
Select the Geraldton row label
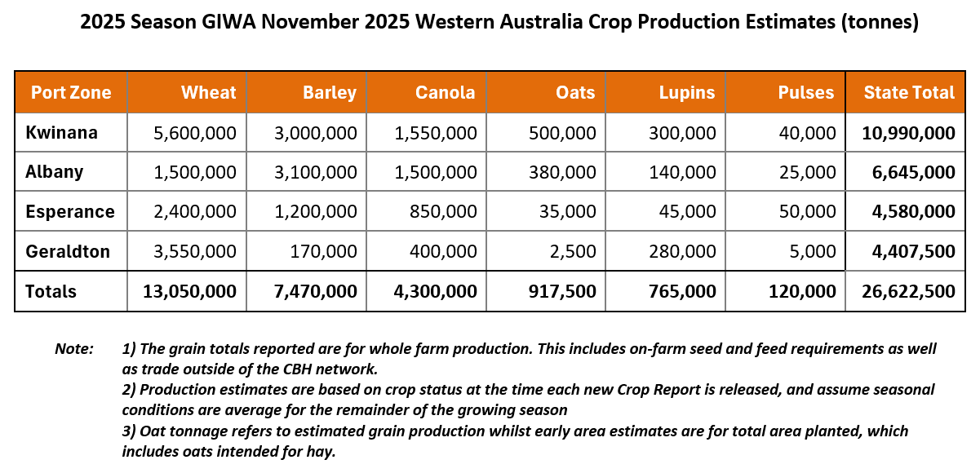tap(68, 252)
